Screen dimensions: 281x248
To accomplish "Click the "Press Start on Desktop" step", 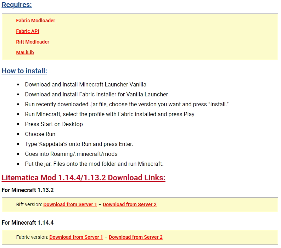I will 54,124.
